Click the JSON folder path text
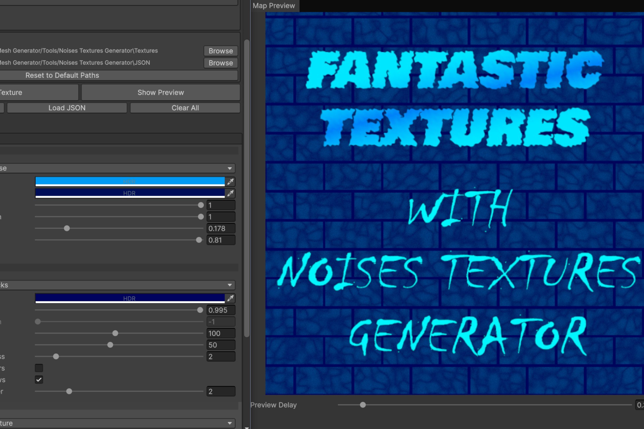Screen dimensions: 644x429 (x=75, y=63)
